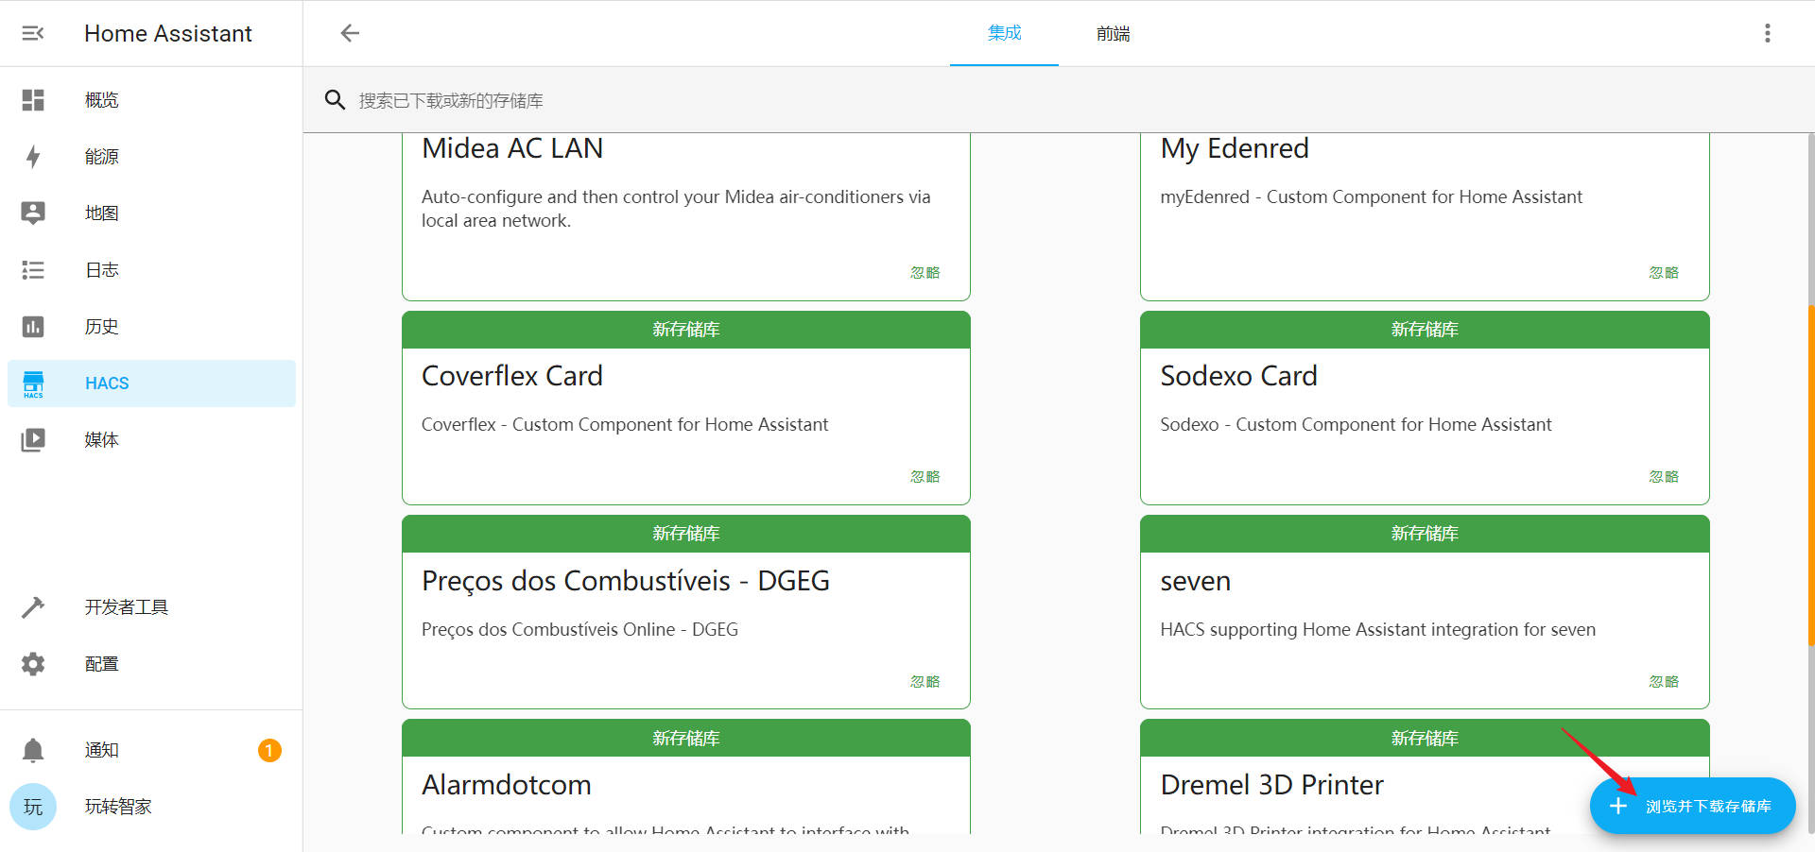Open 历史 label in the sidebar
Screen dimensions: 1815x852
[101, 327]
